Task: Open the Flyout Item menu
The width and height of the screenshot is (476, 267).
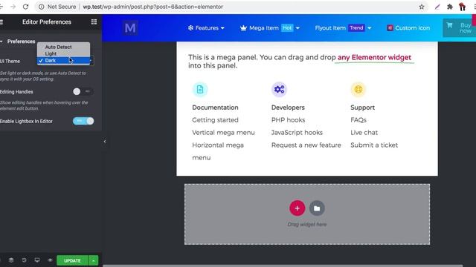Action: click(x=343, y=28)
